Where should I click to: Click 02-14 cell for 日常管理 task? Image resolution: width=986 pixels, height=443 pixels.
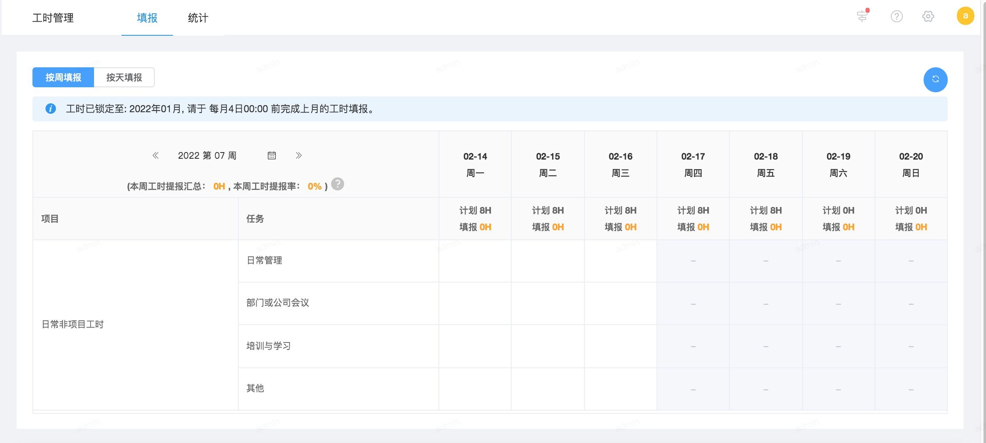(475, 261)
